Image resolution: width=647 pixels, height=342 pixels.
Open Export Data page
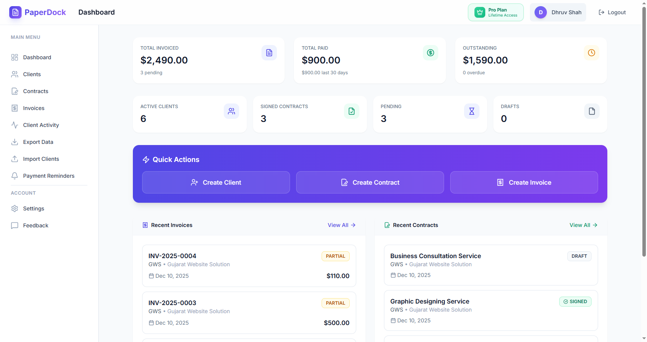tap(49, 142)
